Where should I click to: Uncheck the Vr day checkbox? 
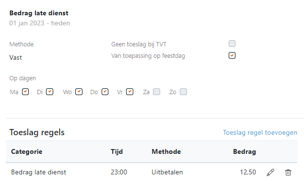pyautogui.click(x=130, y=92)
